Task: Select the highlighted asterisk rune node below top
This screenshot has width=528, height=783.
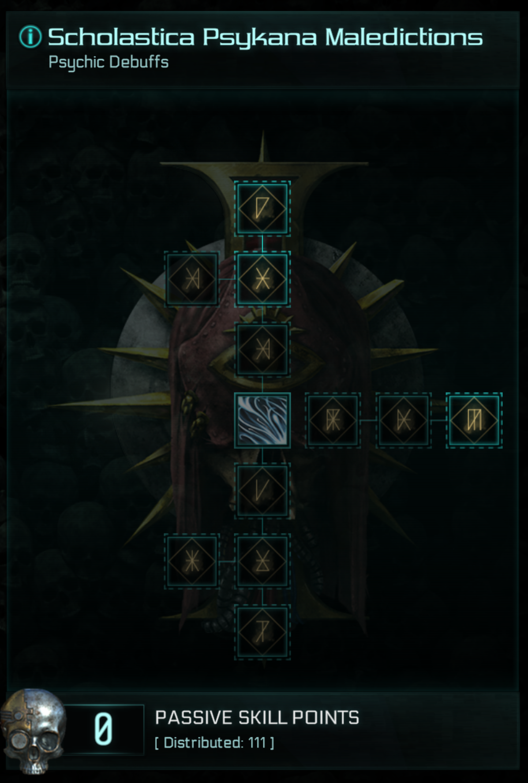Action: [262, 279]
